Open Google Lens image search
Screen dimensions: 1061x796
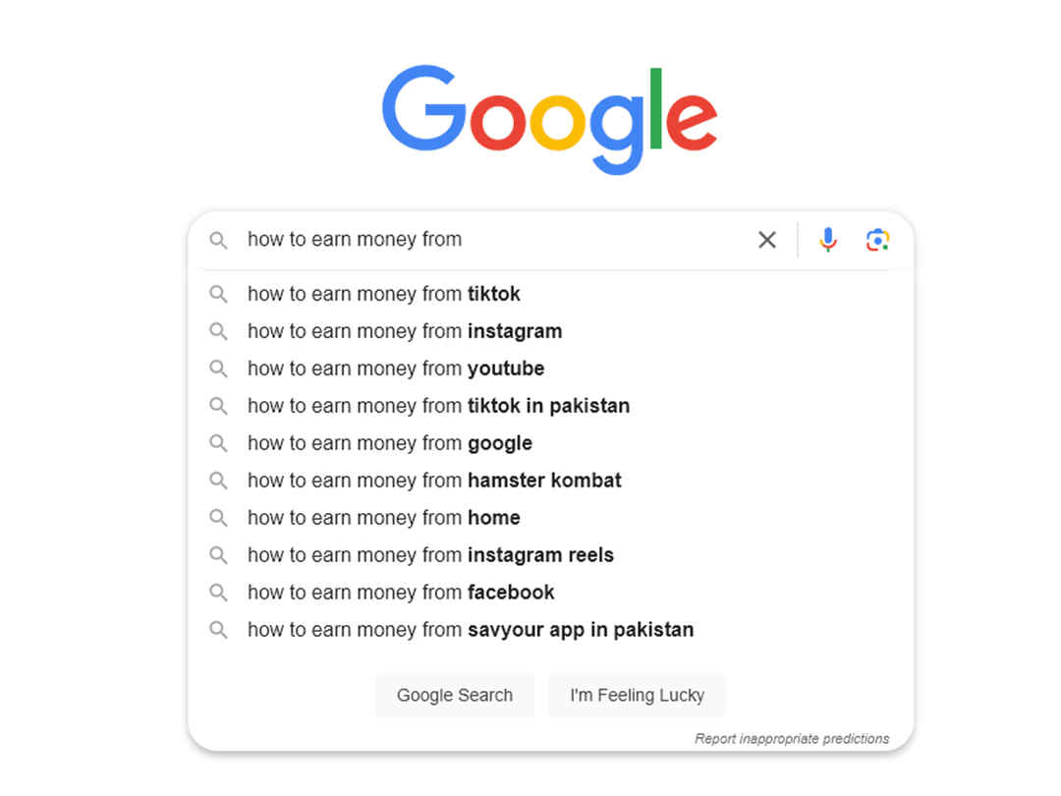(877, 239)
